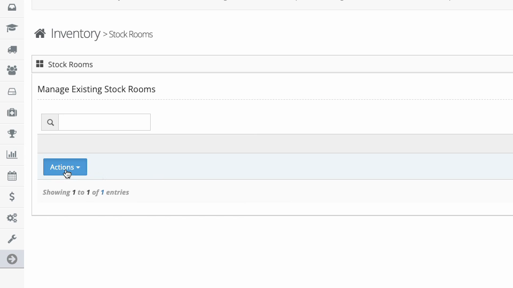This screenshot has height=288, width=513.
Task: Open the bar chart reports icon
Action: pos(12,155)
